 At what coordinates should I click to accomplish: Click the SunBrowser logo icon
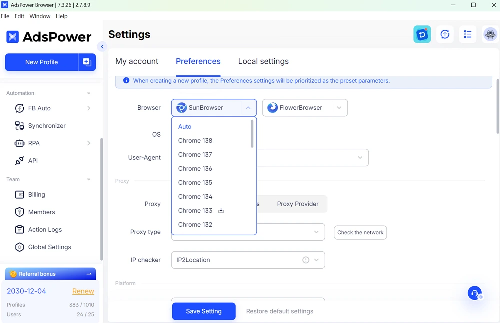point(182,108)
